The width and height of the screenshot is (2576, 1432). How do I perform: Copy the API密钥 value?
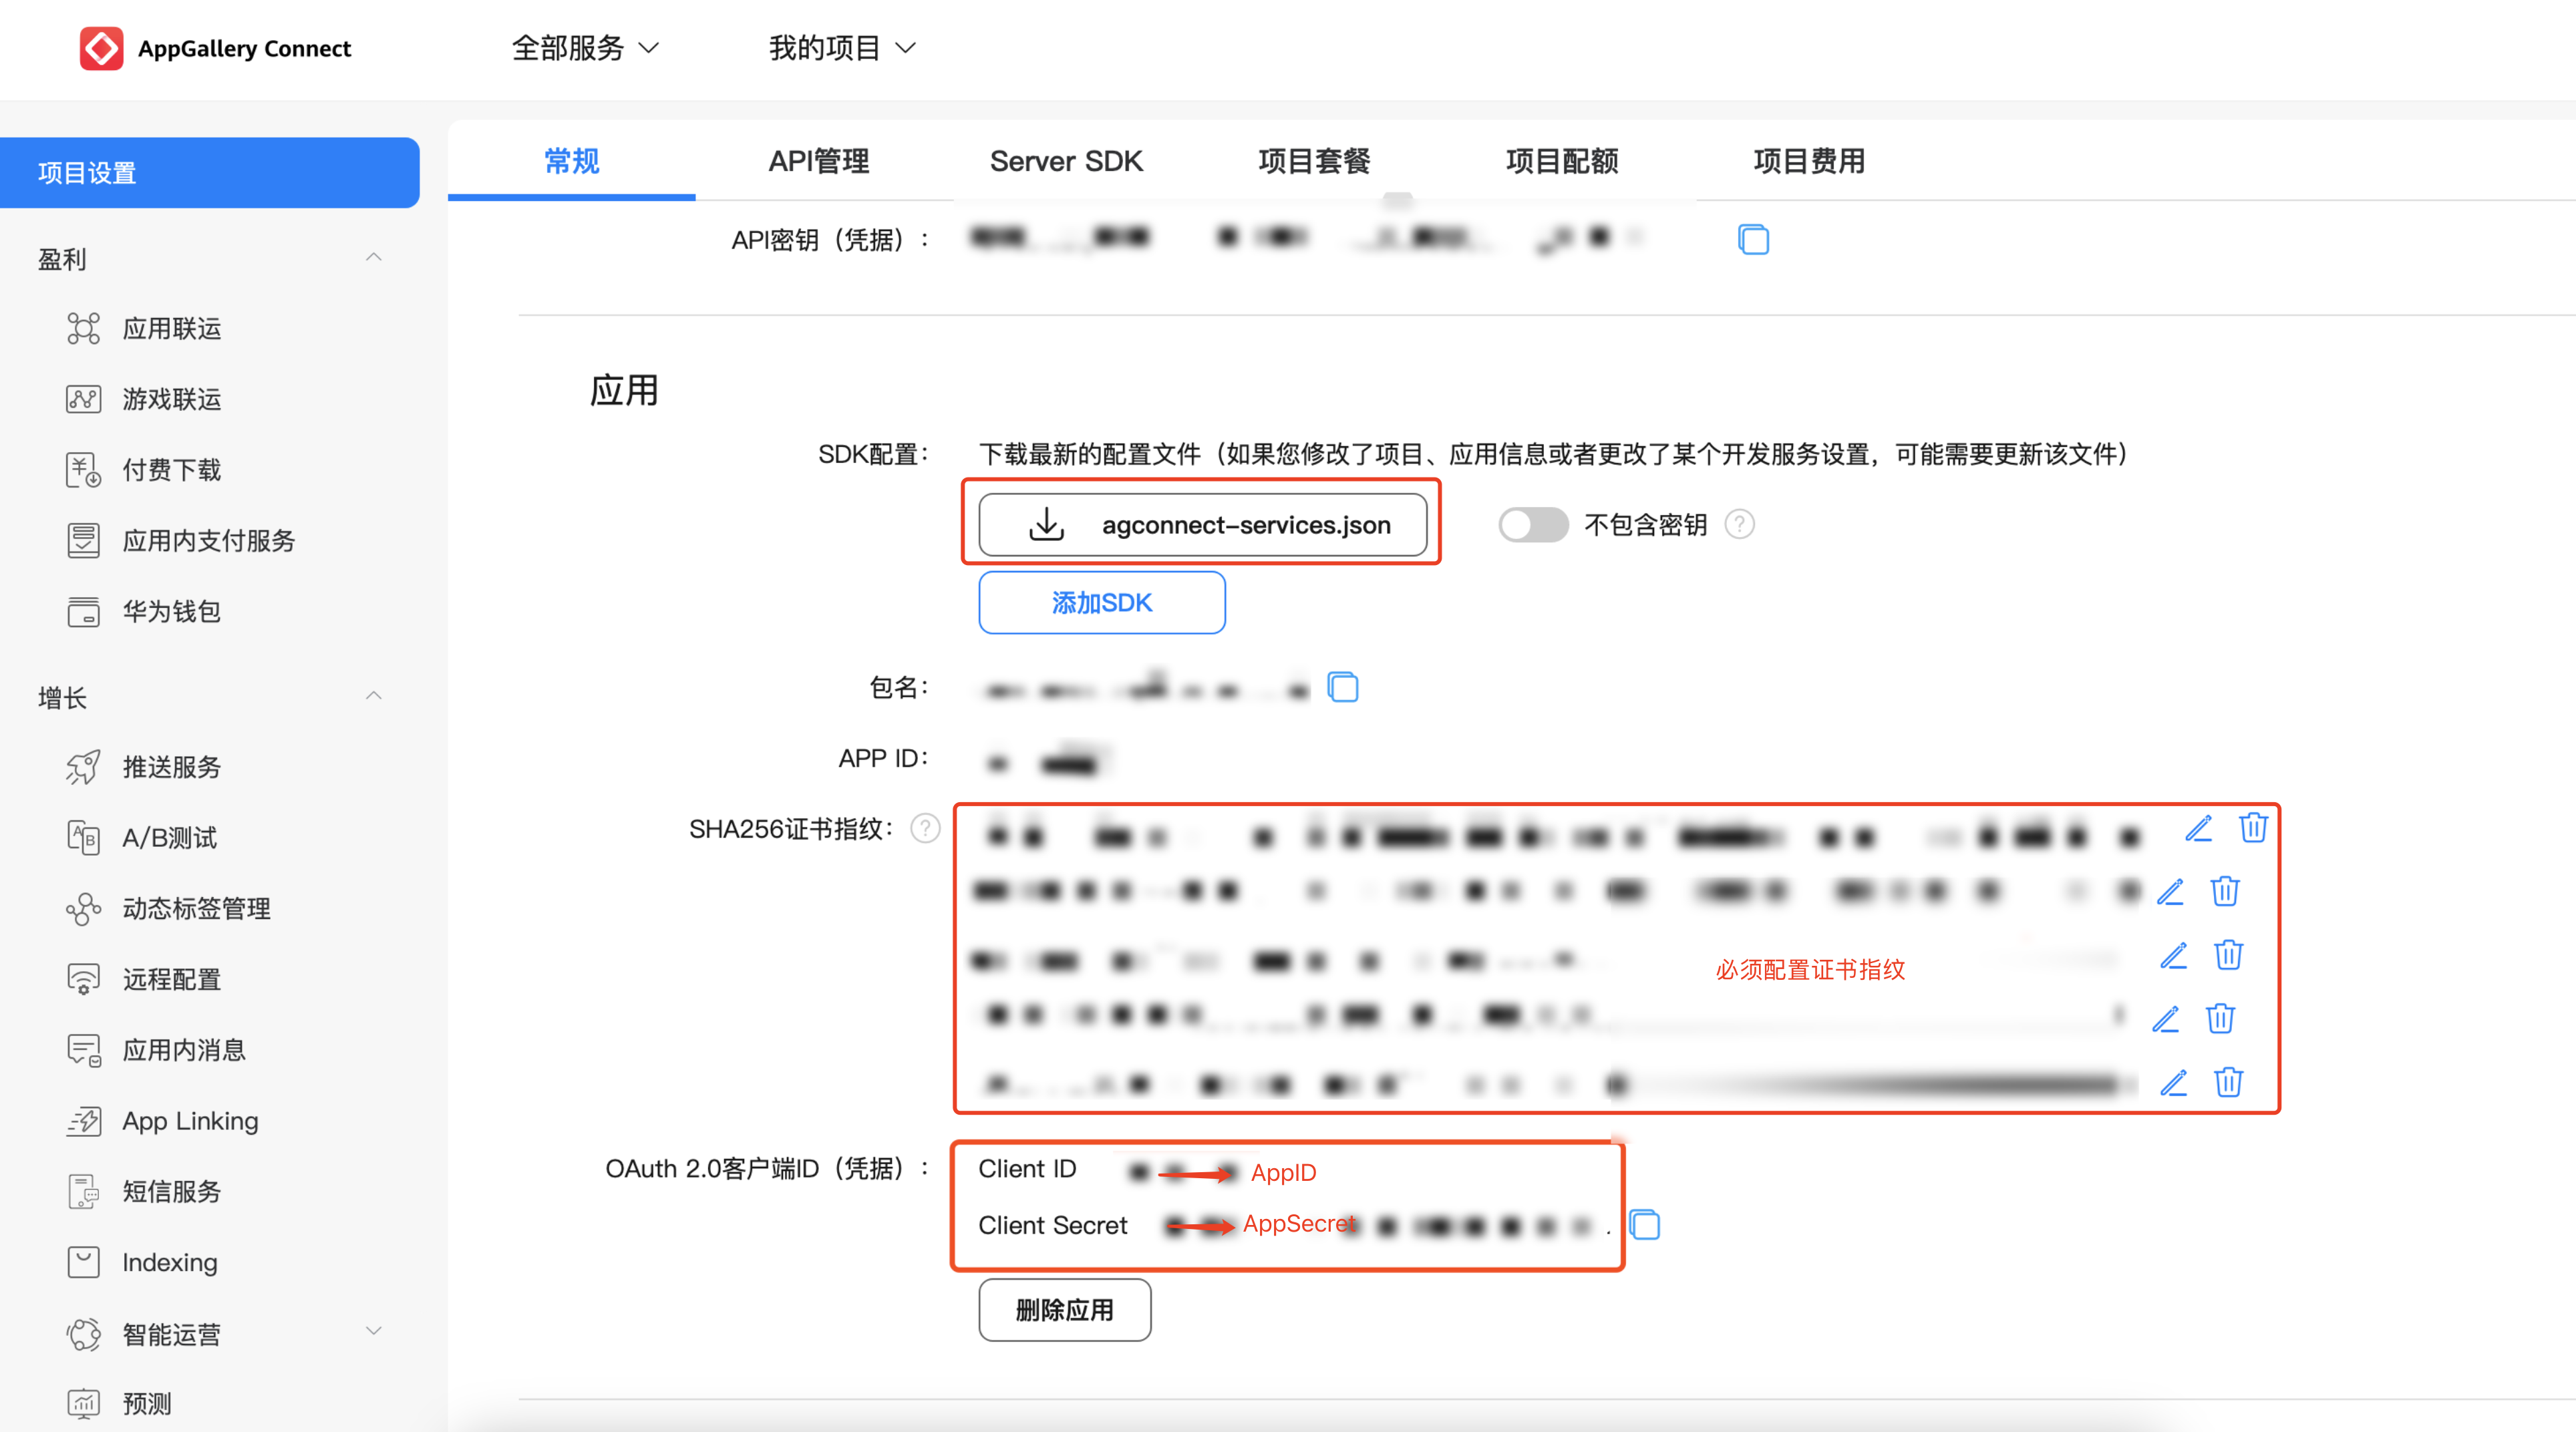(1753, 240)
